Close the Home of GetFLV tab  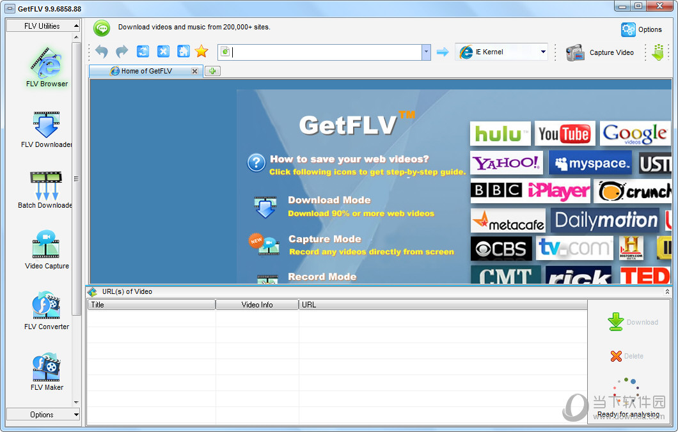tap(194, 72)
